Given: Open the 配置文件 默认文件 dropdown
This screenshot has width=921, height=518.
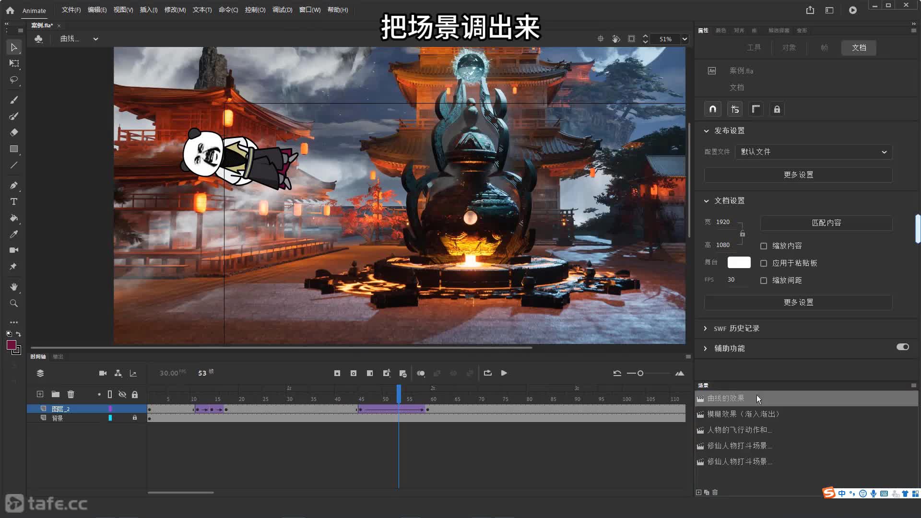Looking at the screenshot, I should click(x=814, y=152).
